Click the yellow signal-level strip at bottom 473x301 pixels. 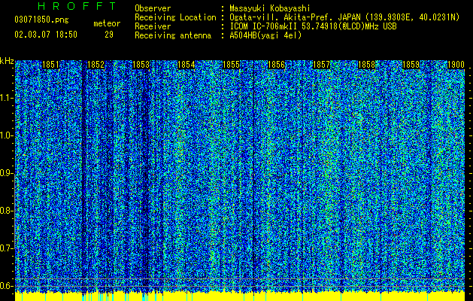click(x=240, y=296)
